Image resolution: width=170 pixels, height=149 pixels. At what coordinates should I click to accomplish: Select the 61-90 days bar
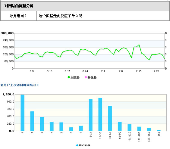click(x=120, y=126)
